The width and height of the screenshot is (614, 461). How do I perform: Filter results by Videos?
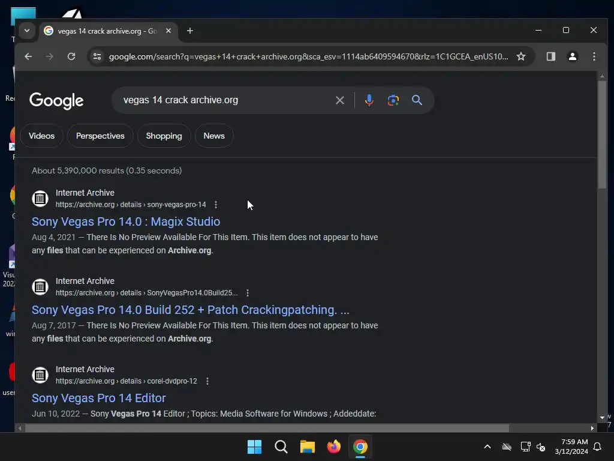pos(41,136)
